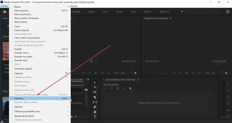Step forward one frame in Program monitor
Screen dimensions: 232x123
point(193,73)
